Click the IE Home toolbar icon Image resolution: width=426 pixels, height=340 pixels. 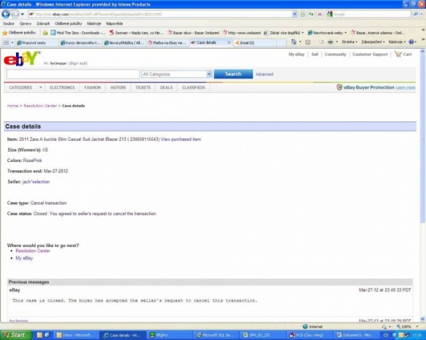(293, 42)
